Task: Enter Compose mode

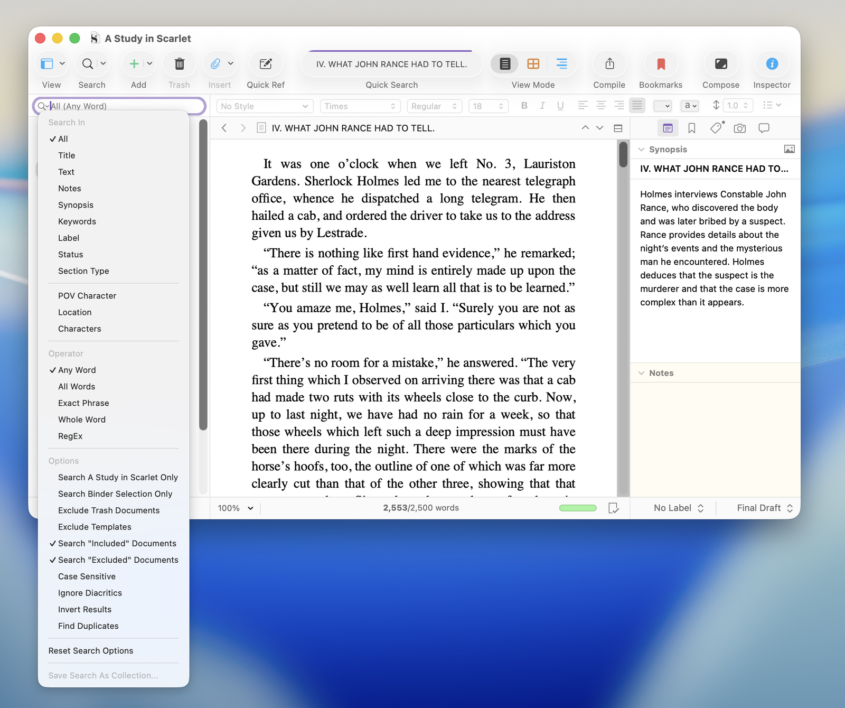Action: coord(720,64)
